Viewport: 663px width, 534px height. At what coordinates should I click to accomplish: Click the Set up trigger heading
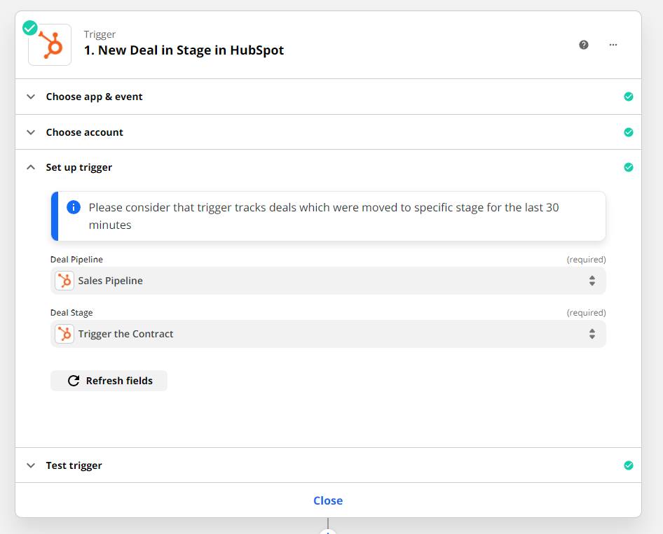tap(79, 167)
